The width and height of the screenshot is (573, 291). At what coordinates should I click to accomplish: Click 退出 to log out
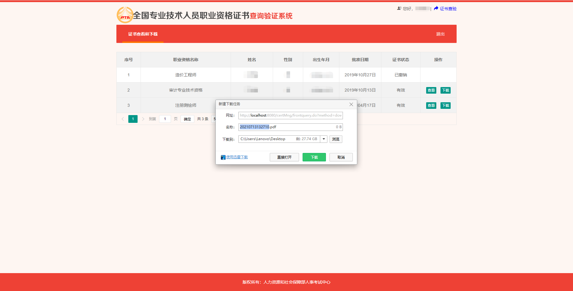(440, 34)
